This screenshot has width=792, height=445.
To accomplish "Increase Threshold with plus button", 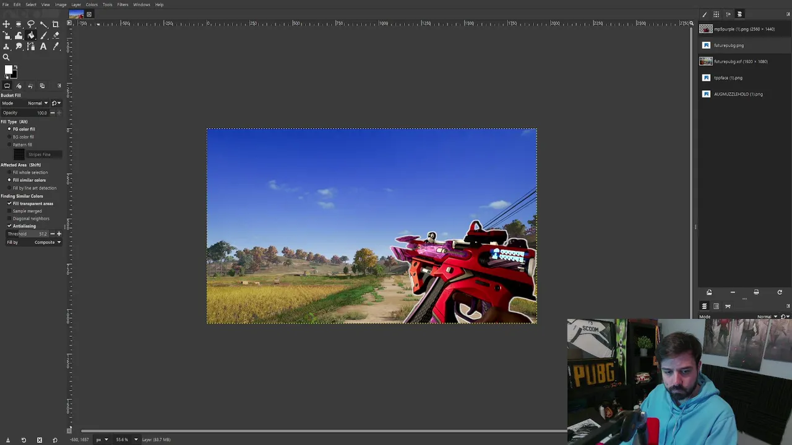I will [x=59, y=234].
